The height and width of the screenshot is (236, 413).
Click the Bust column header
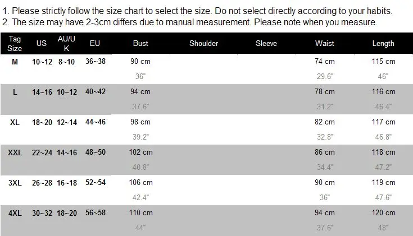pyautogui.click(x=140, y=43)
